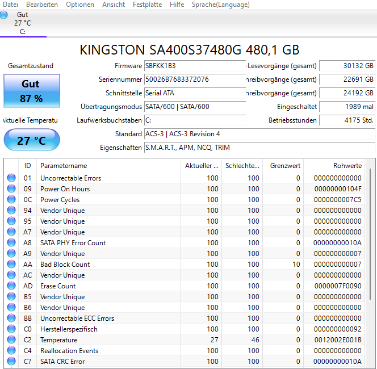Click the Gut 87 % health status button

pos(31,91)
